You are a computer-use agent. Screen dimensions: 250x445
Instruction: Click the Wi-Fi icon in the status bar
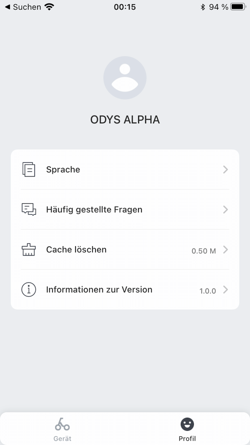pos(49,6)
